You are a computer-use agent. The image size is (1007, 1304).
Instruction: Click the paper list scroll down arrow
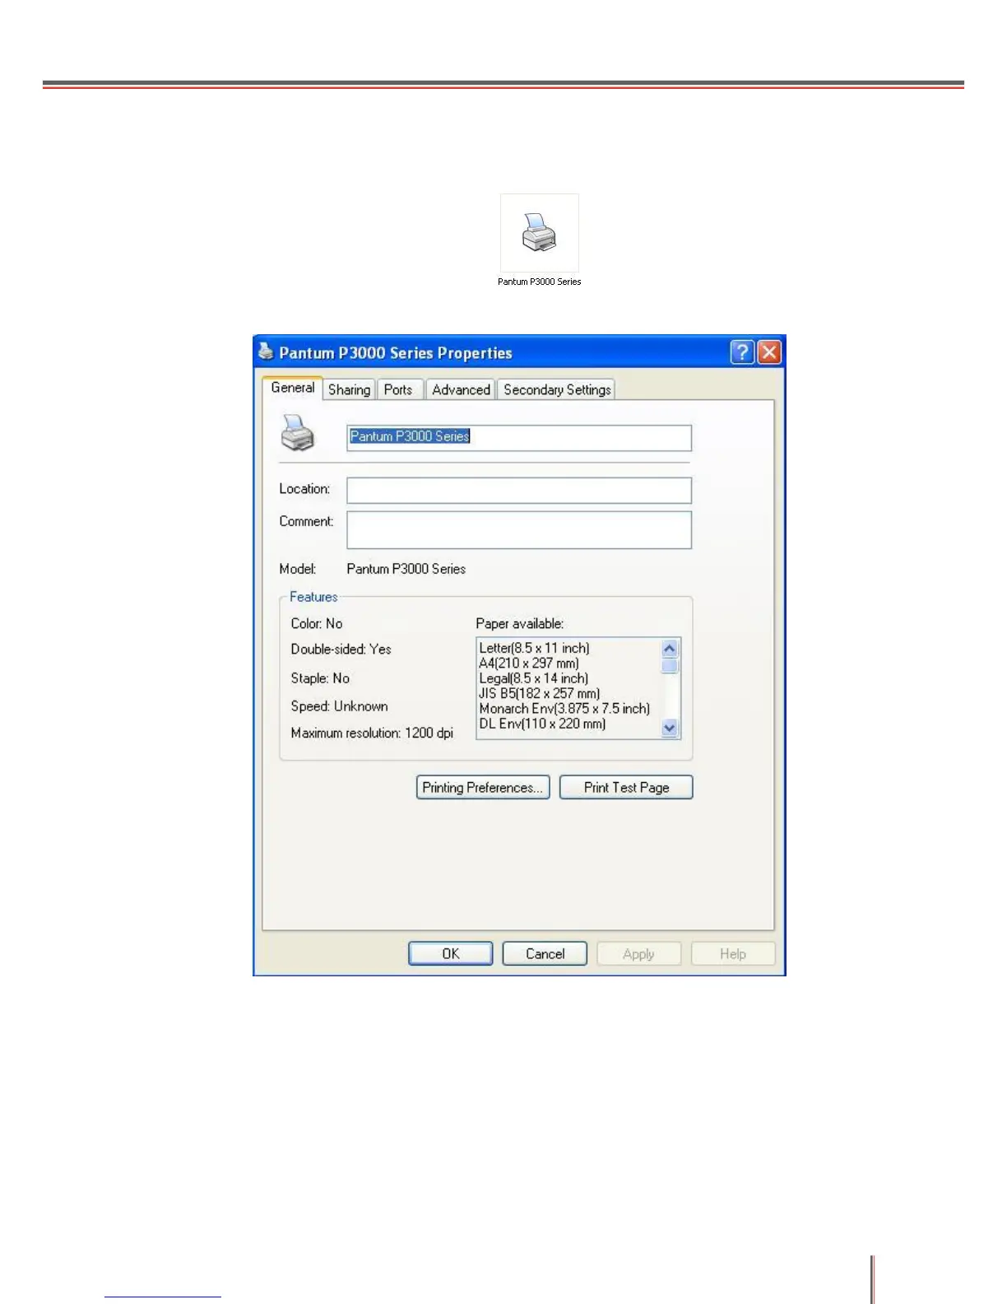[670, 728]
